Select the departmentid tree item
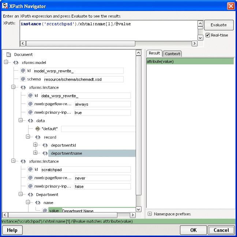The image size is (237, 237). coord(63,145)
